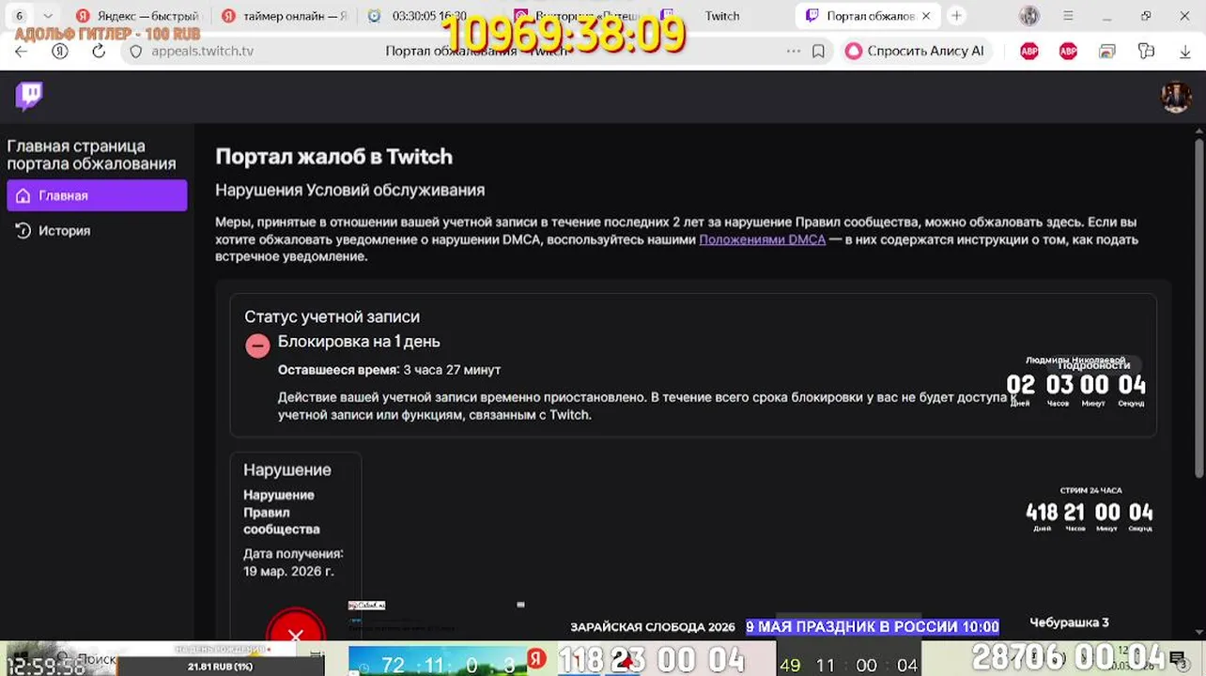Open the user avatar menu on Twitch page

click(x=1176, y=96)
